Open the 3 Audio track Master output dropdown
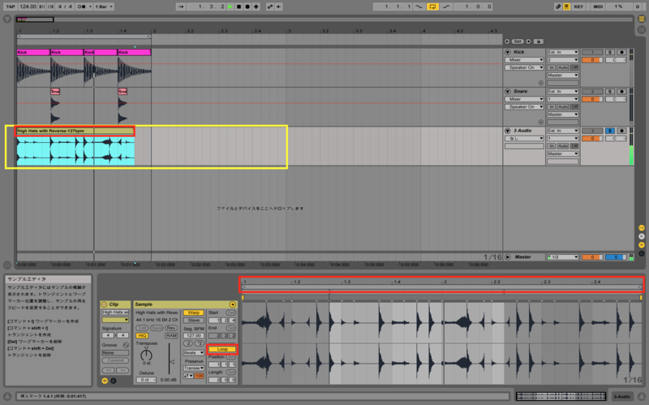Viewport: 649px width, 405px height. [x=562, y=153]
